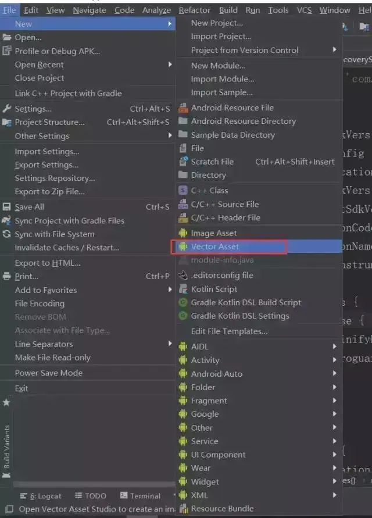Viewport: 372px width, 518px height.
Task: Open the Terminal tool window
Action: pyautogui.click(x=141, y=495)
